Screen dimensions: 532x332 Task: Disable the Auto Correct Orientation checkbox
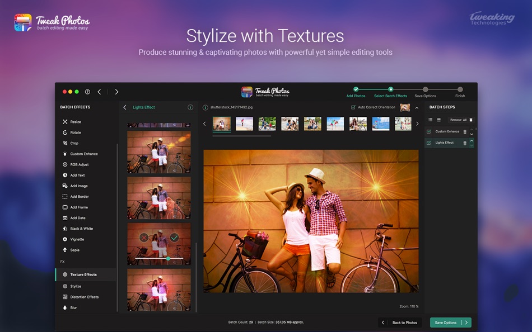tap(353, 107)
